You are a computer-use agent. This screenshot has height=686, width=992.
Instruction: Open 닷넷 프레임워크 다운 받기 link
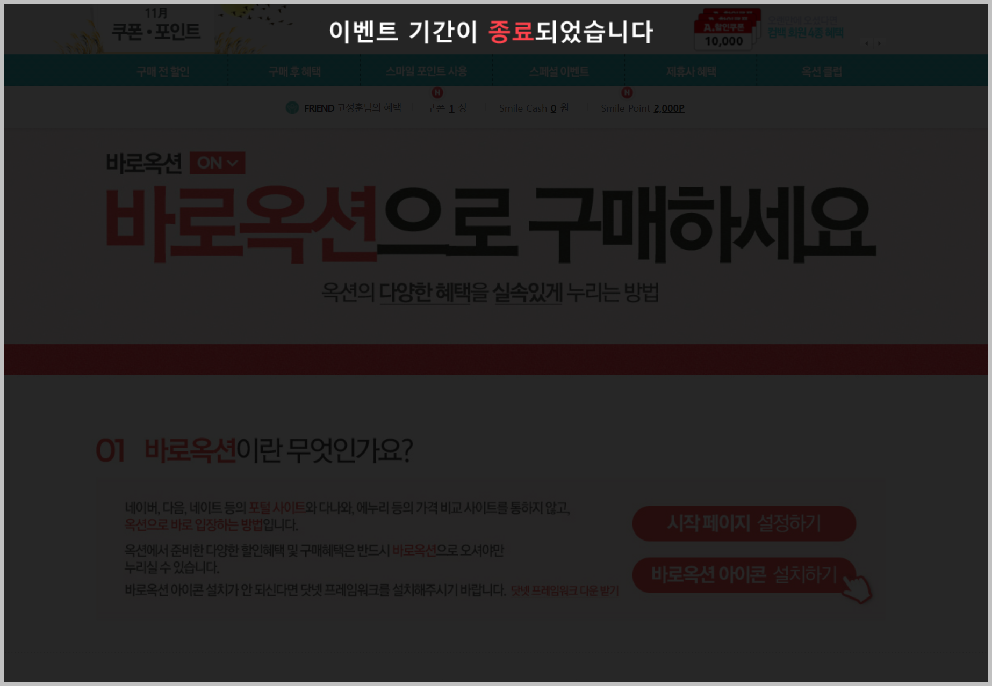click(564, 591)
